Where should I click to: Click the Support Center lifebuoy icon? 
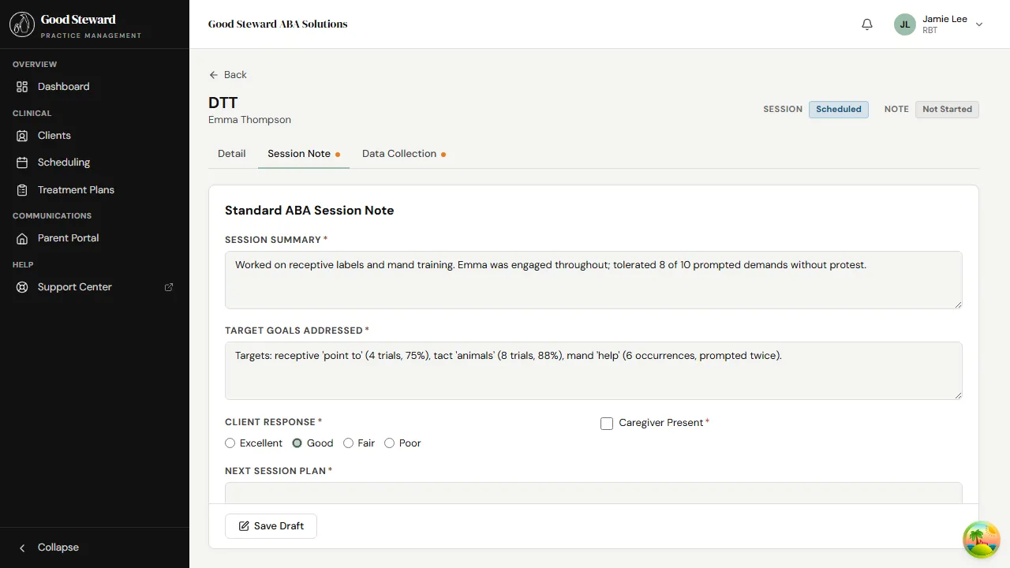coord(22,287)
